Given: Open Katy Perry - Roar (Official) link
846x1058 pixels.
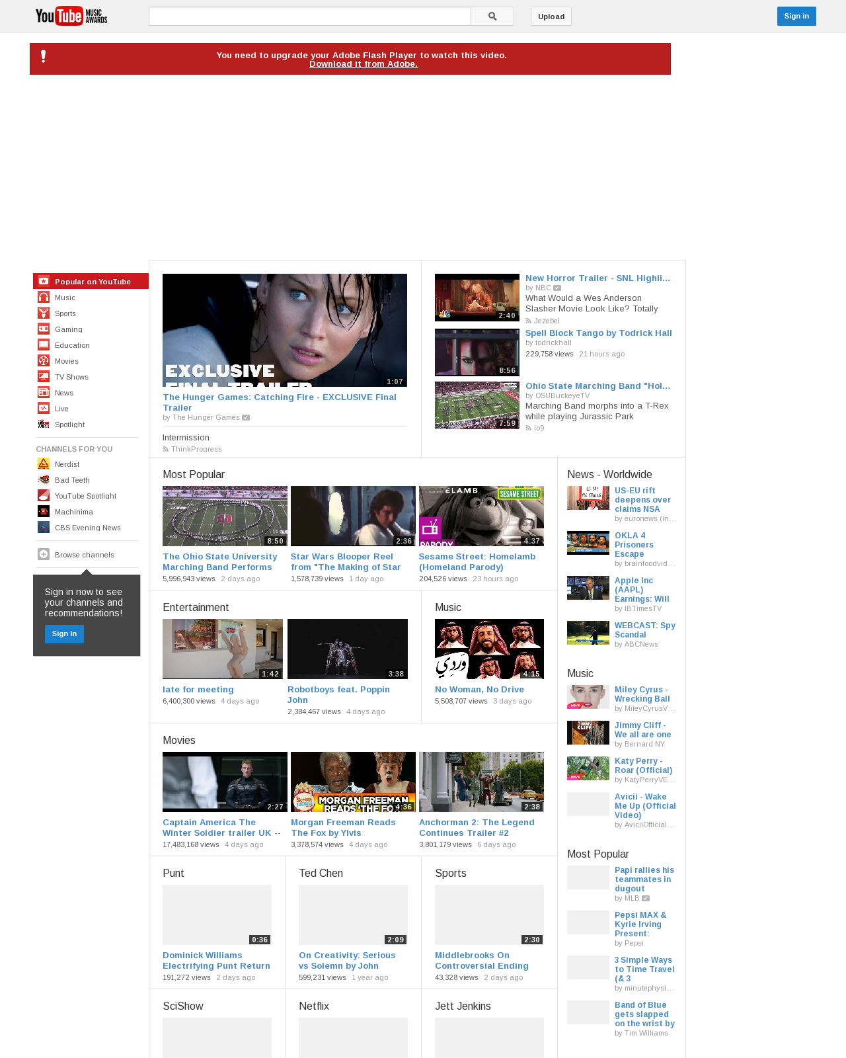Looking at the screenshot, I should point(643,766).
